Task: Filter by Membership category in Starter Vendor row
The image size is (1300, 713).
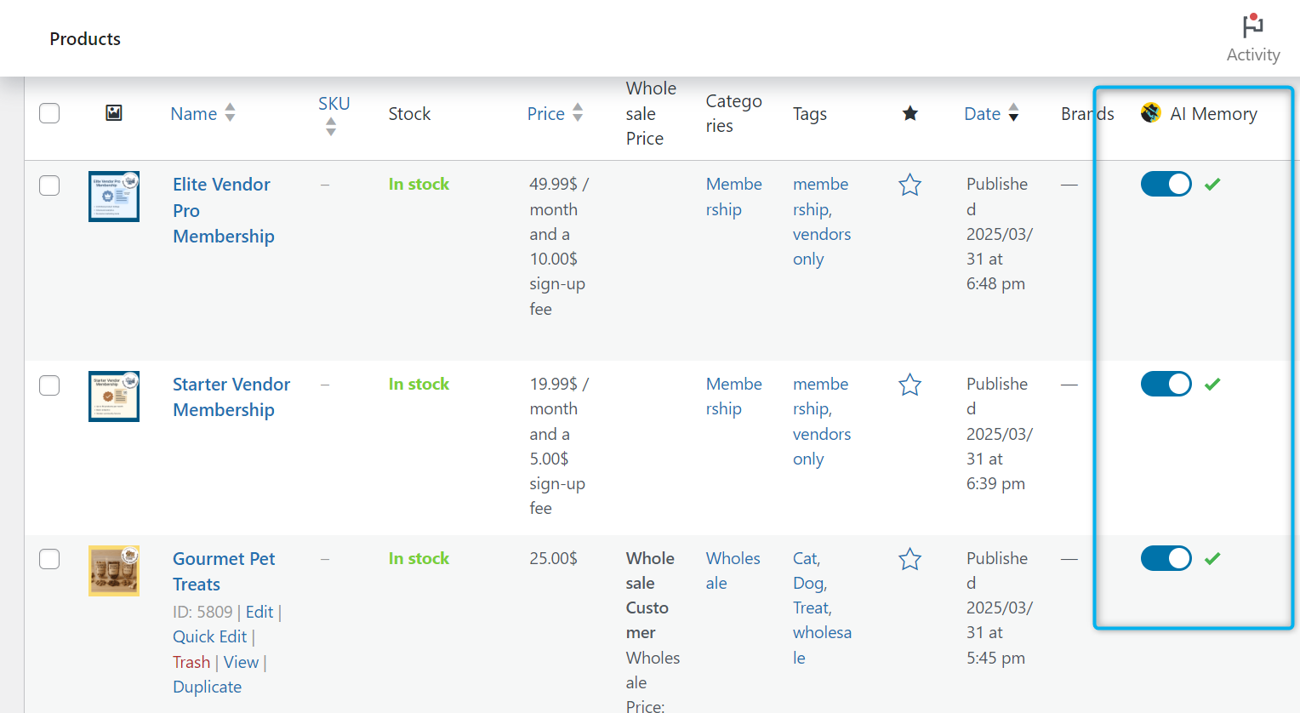Action: point(733,396)
